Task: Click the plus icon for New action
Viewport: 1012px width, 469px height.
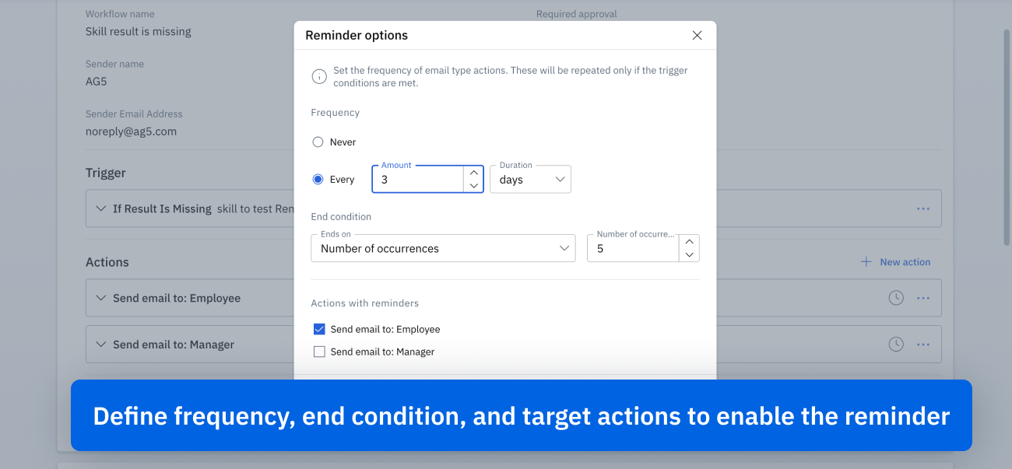Action: click(x=866, y=262)
